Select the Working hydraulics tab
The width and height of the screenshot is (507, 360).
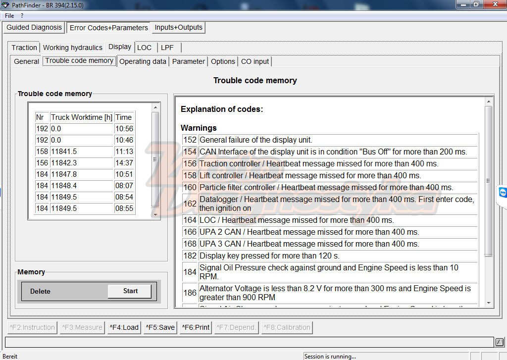73,48
